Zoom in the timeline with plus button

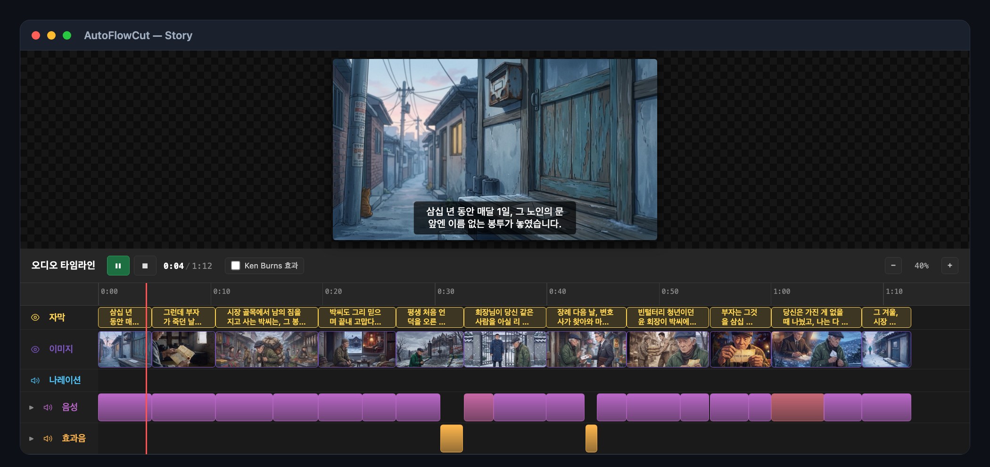(x=949, y=266)
